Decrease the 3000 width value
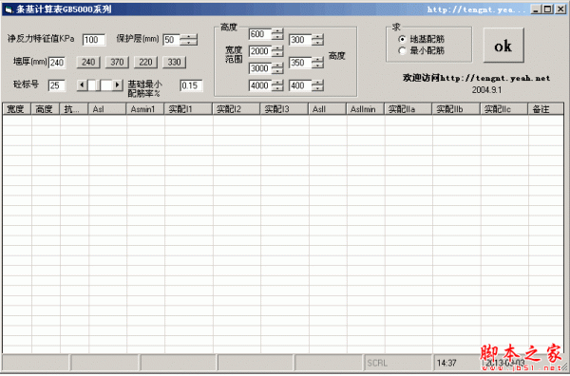The width and height of the screenshot is (570, 376). pyautogui.click(x=277, y=71)
